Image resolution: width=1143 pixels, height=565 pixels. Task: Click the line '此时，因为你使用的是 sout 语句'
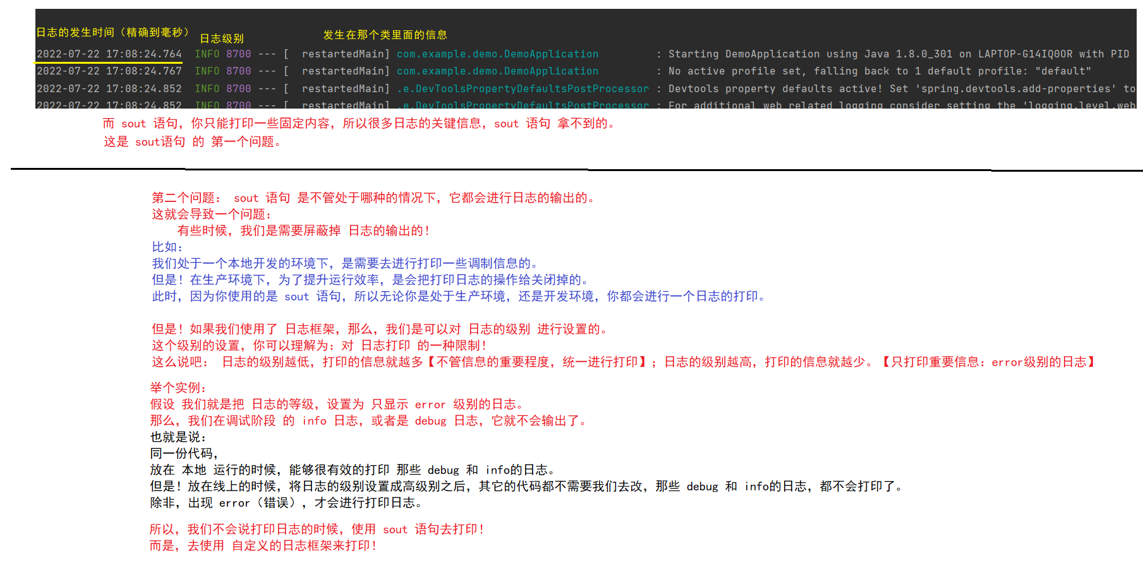click(x=459, y=296)
